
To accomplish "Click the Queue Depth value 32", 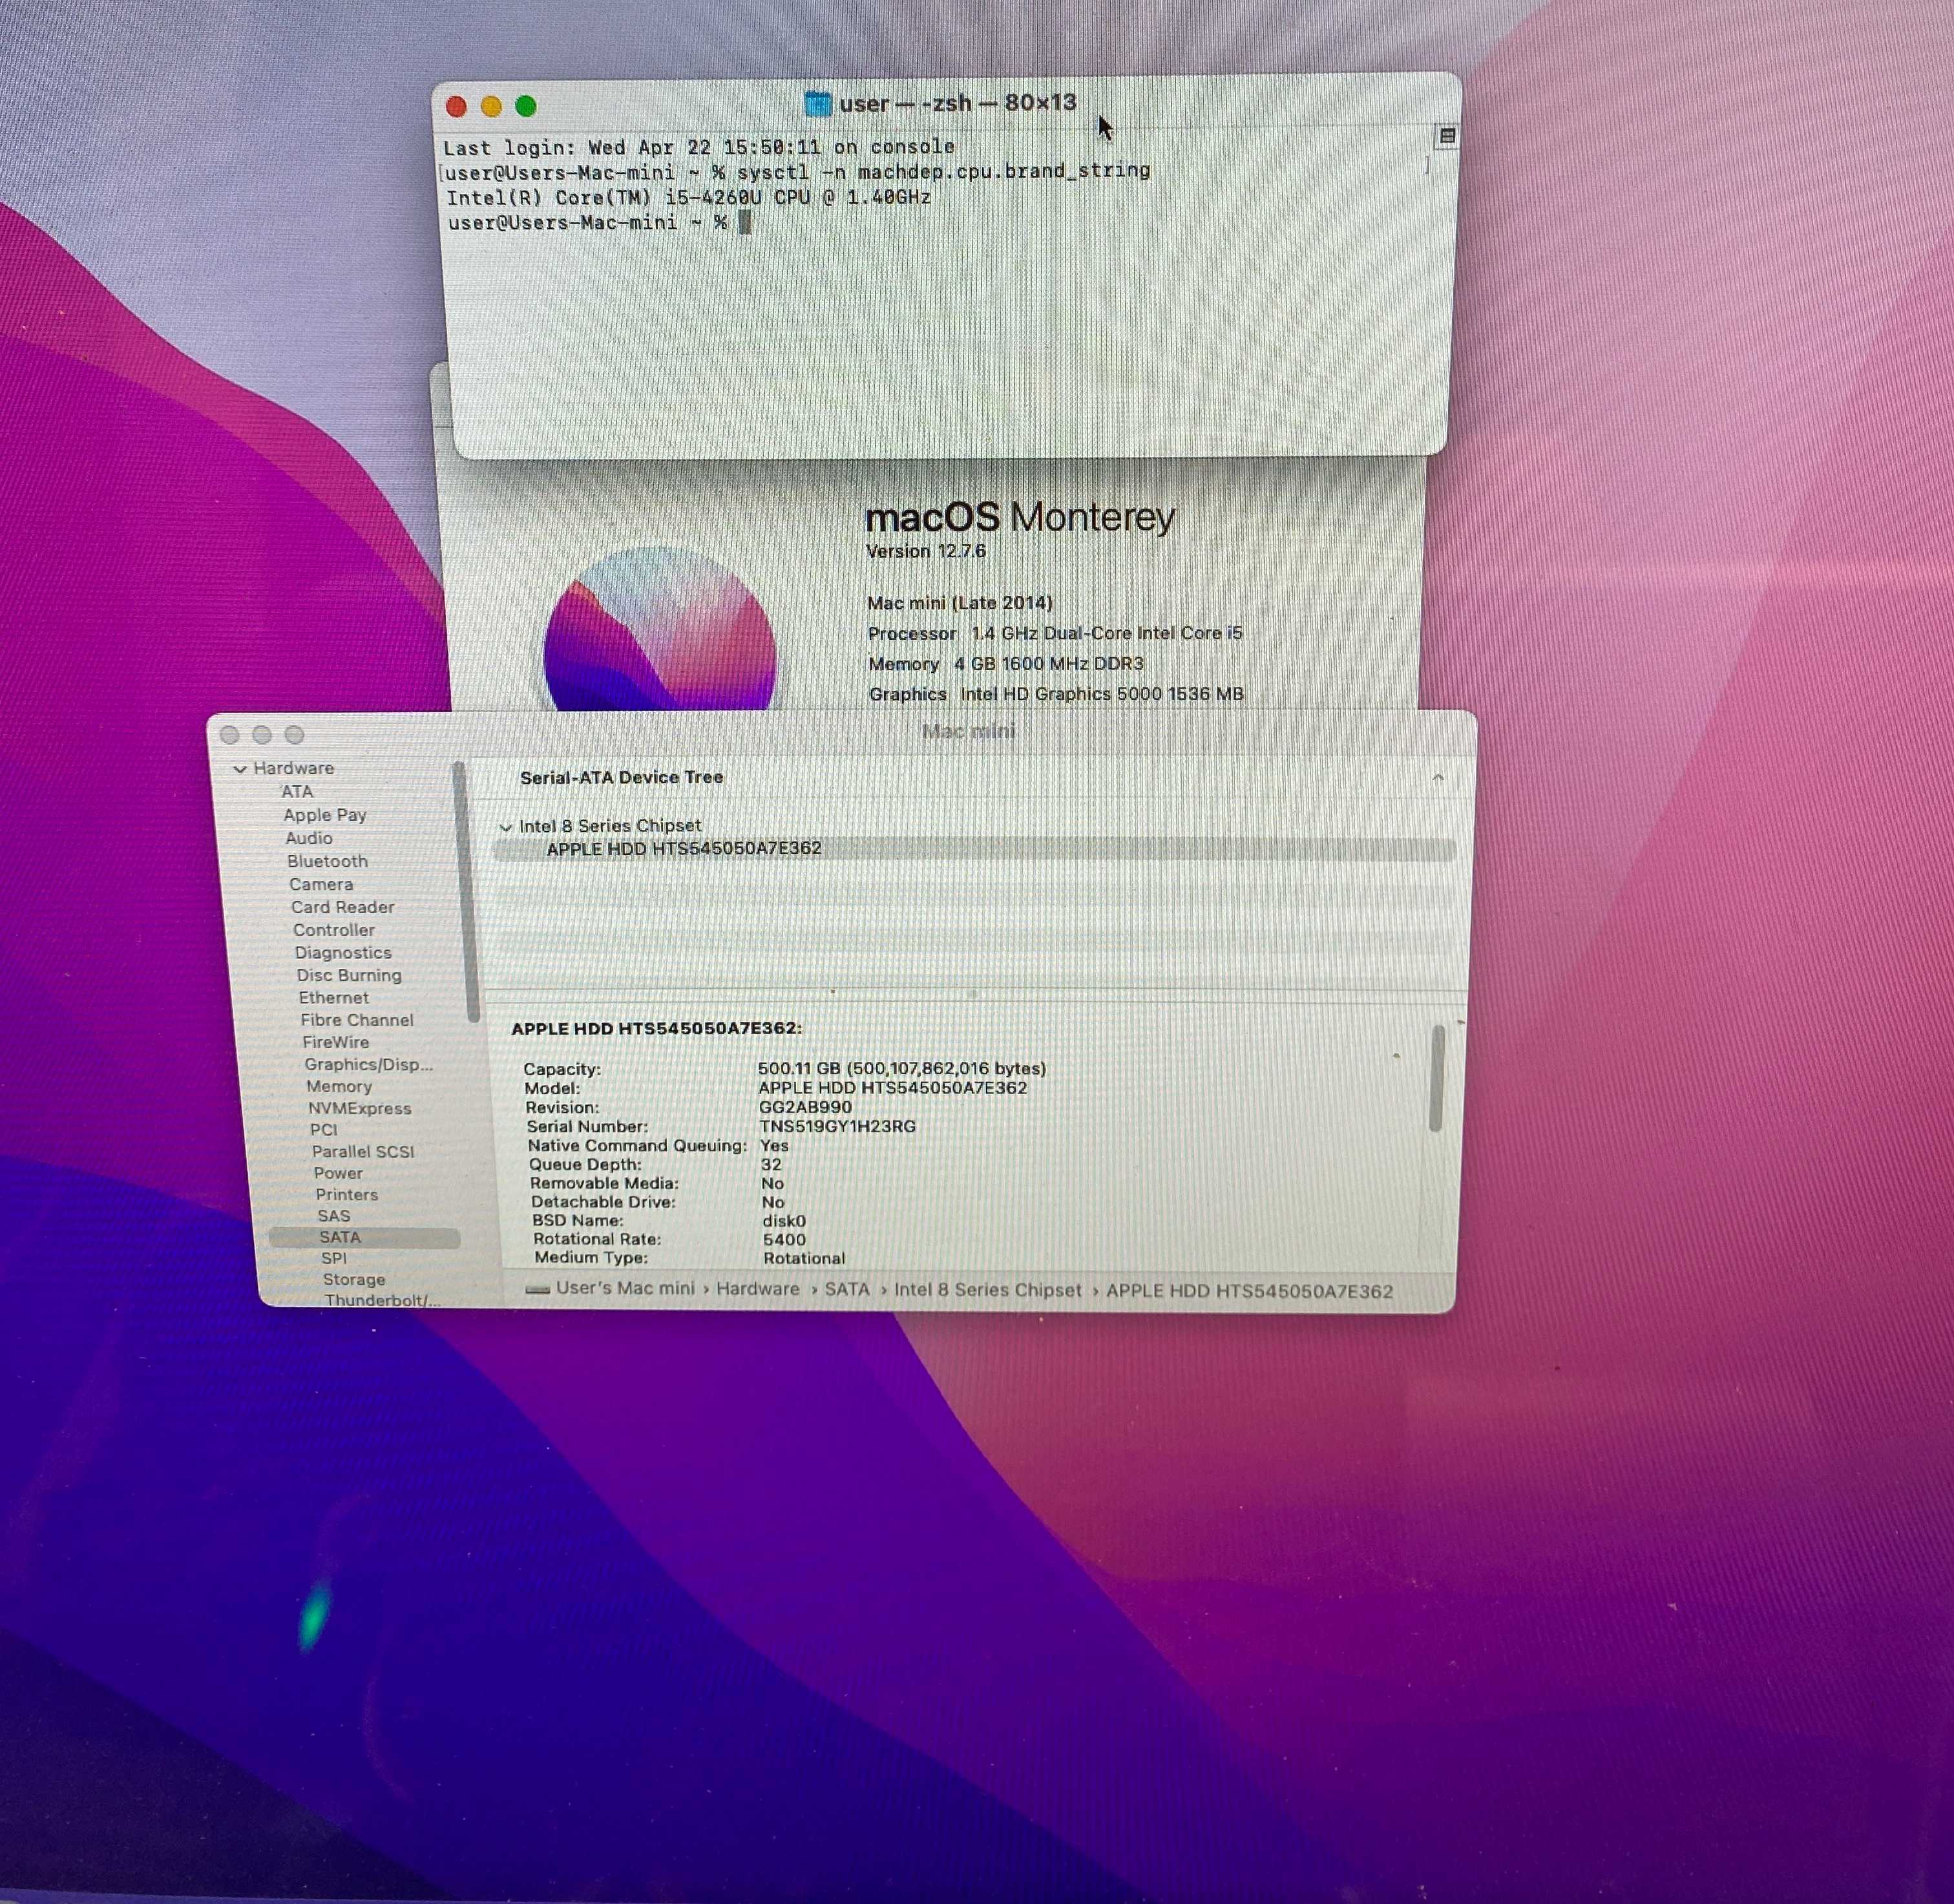I will click(x=771, y=1165).
